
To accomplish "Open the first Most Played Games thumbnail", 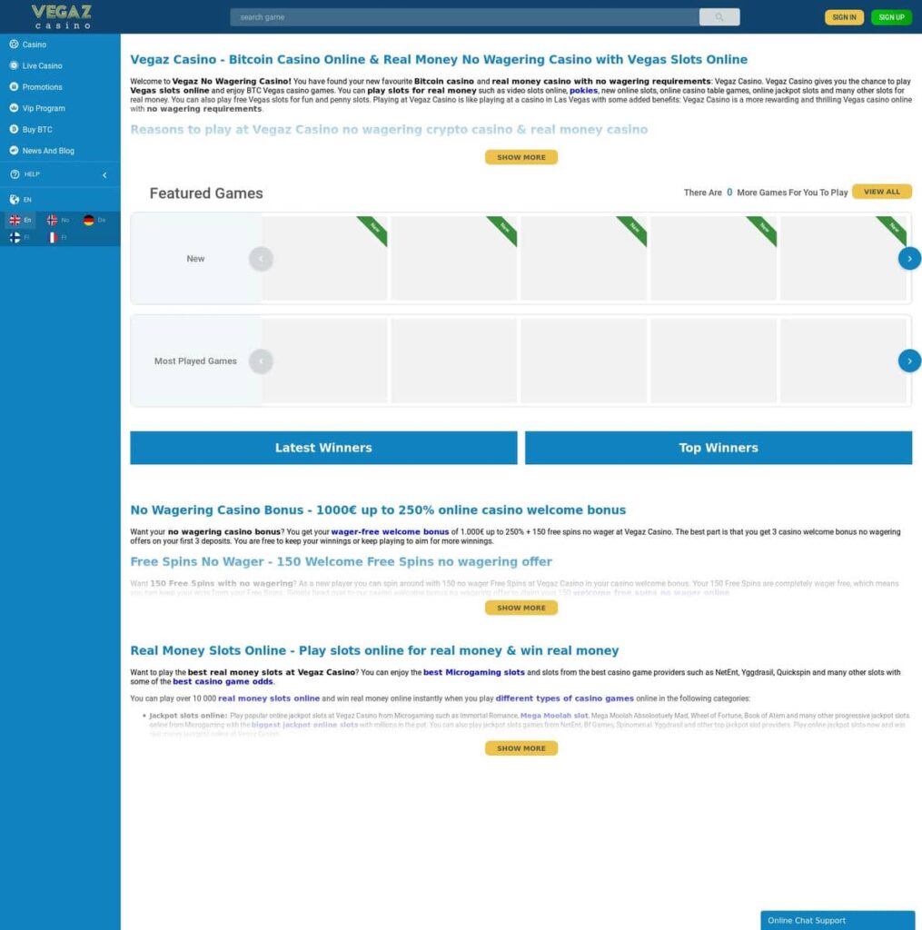I will [324, 361].
